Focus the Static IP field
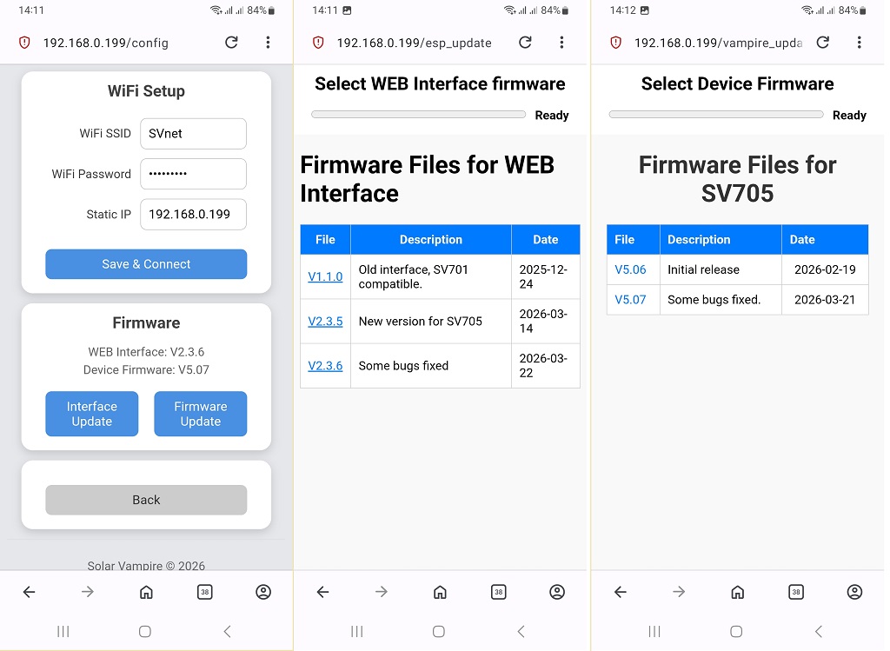Screen dimensions: 890x651 point(194,214)
